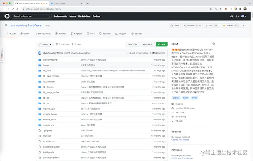The image size is (253, 161).
Task: Open the Insights tab
Action: [x=121, y=33]
